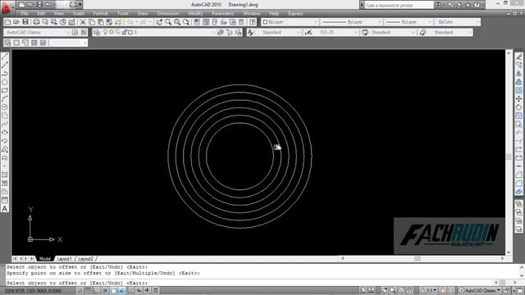The width and height of the screenshot is (525, 295).
Task: Toggle Quick Properties in status bar
Action: 156,291
